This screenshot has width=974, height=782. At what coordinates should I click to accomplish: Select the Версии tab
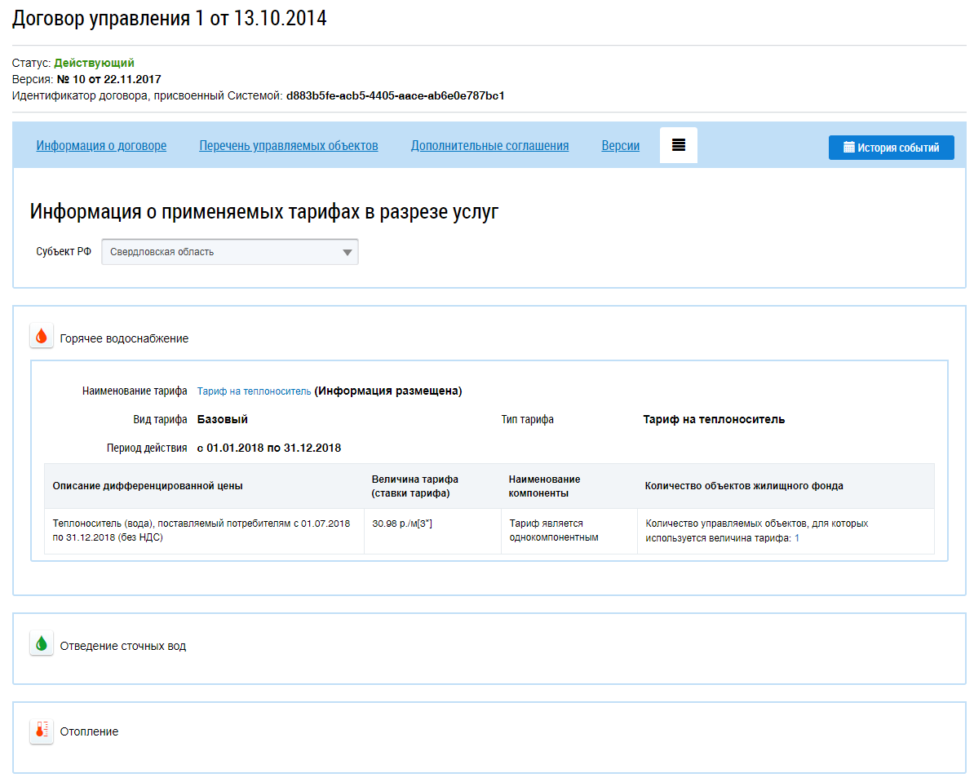pyautogui.click(x=620, y=146)
